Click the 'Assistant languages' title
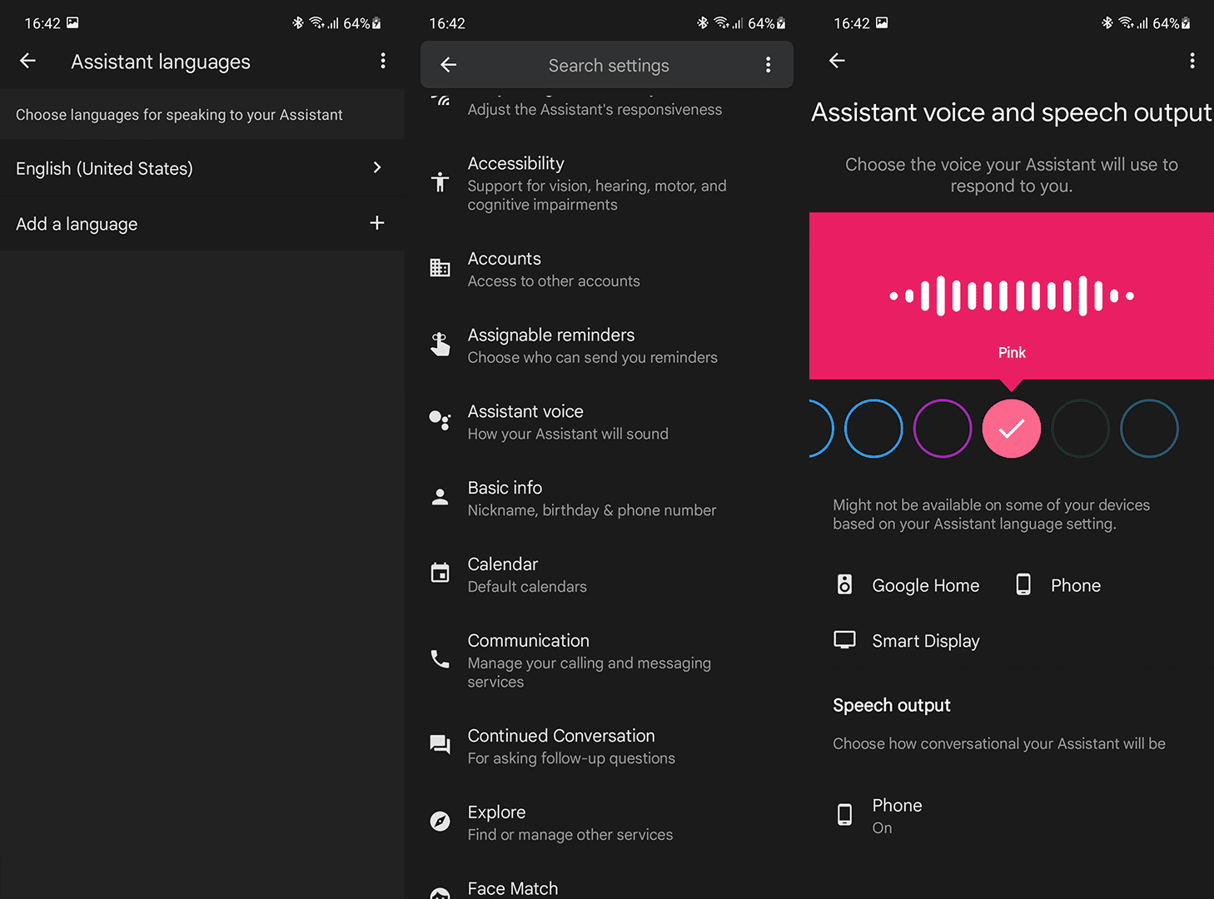This screenshot has width=1214, height=899. point(161,62)
